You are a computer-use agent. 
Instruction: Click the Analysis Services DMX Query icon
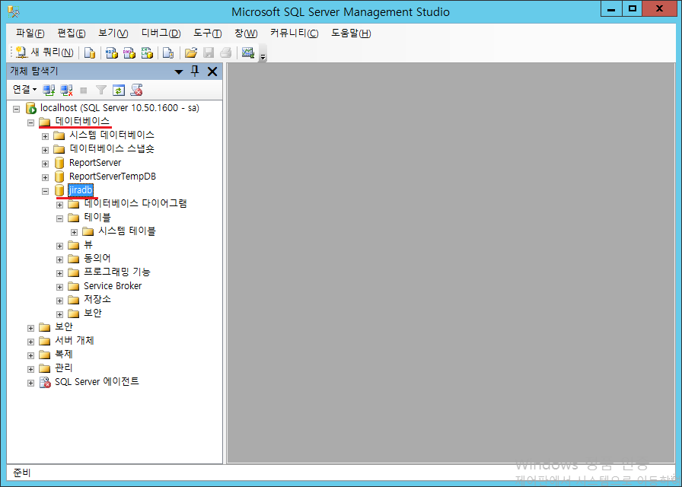(129, 53)
